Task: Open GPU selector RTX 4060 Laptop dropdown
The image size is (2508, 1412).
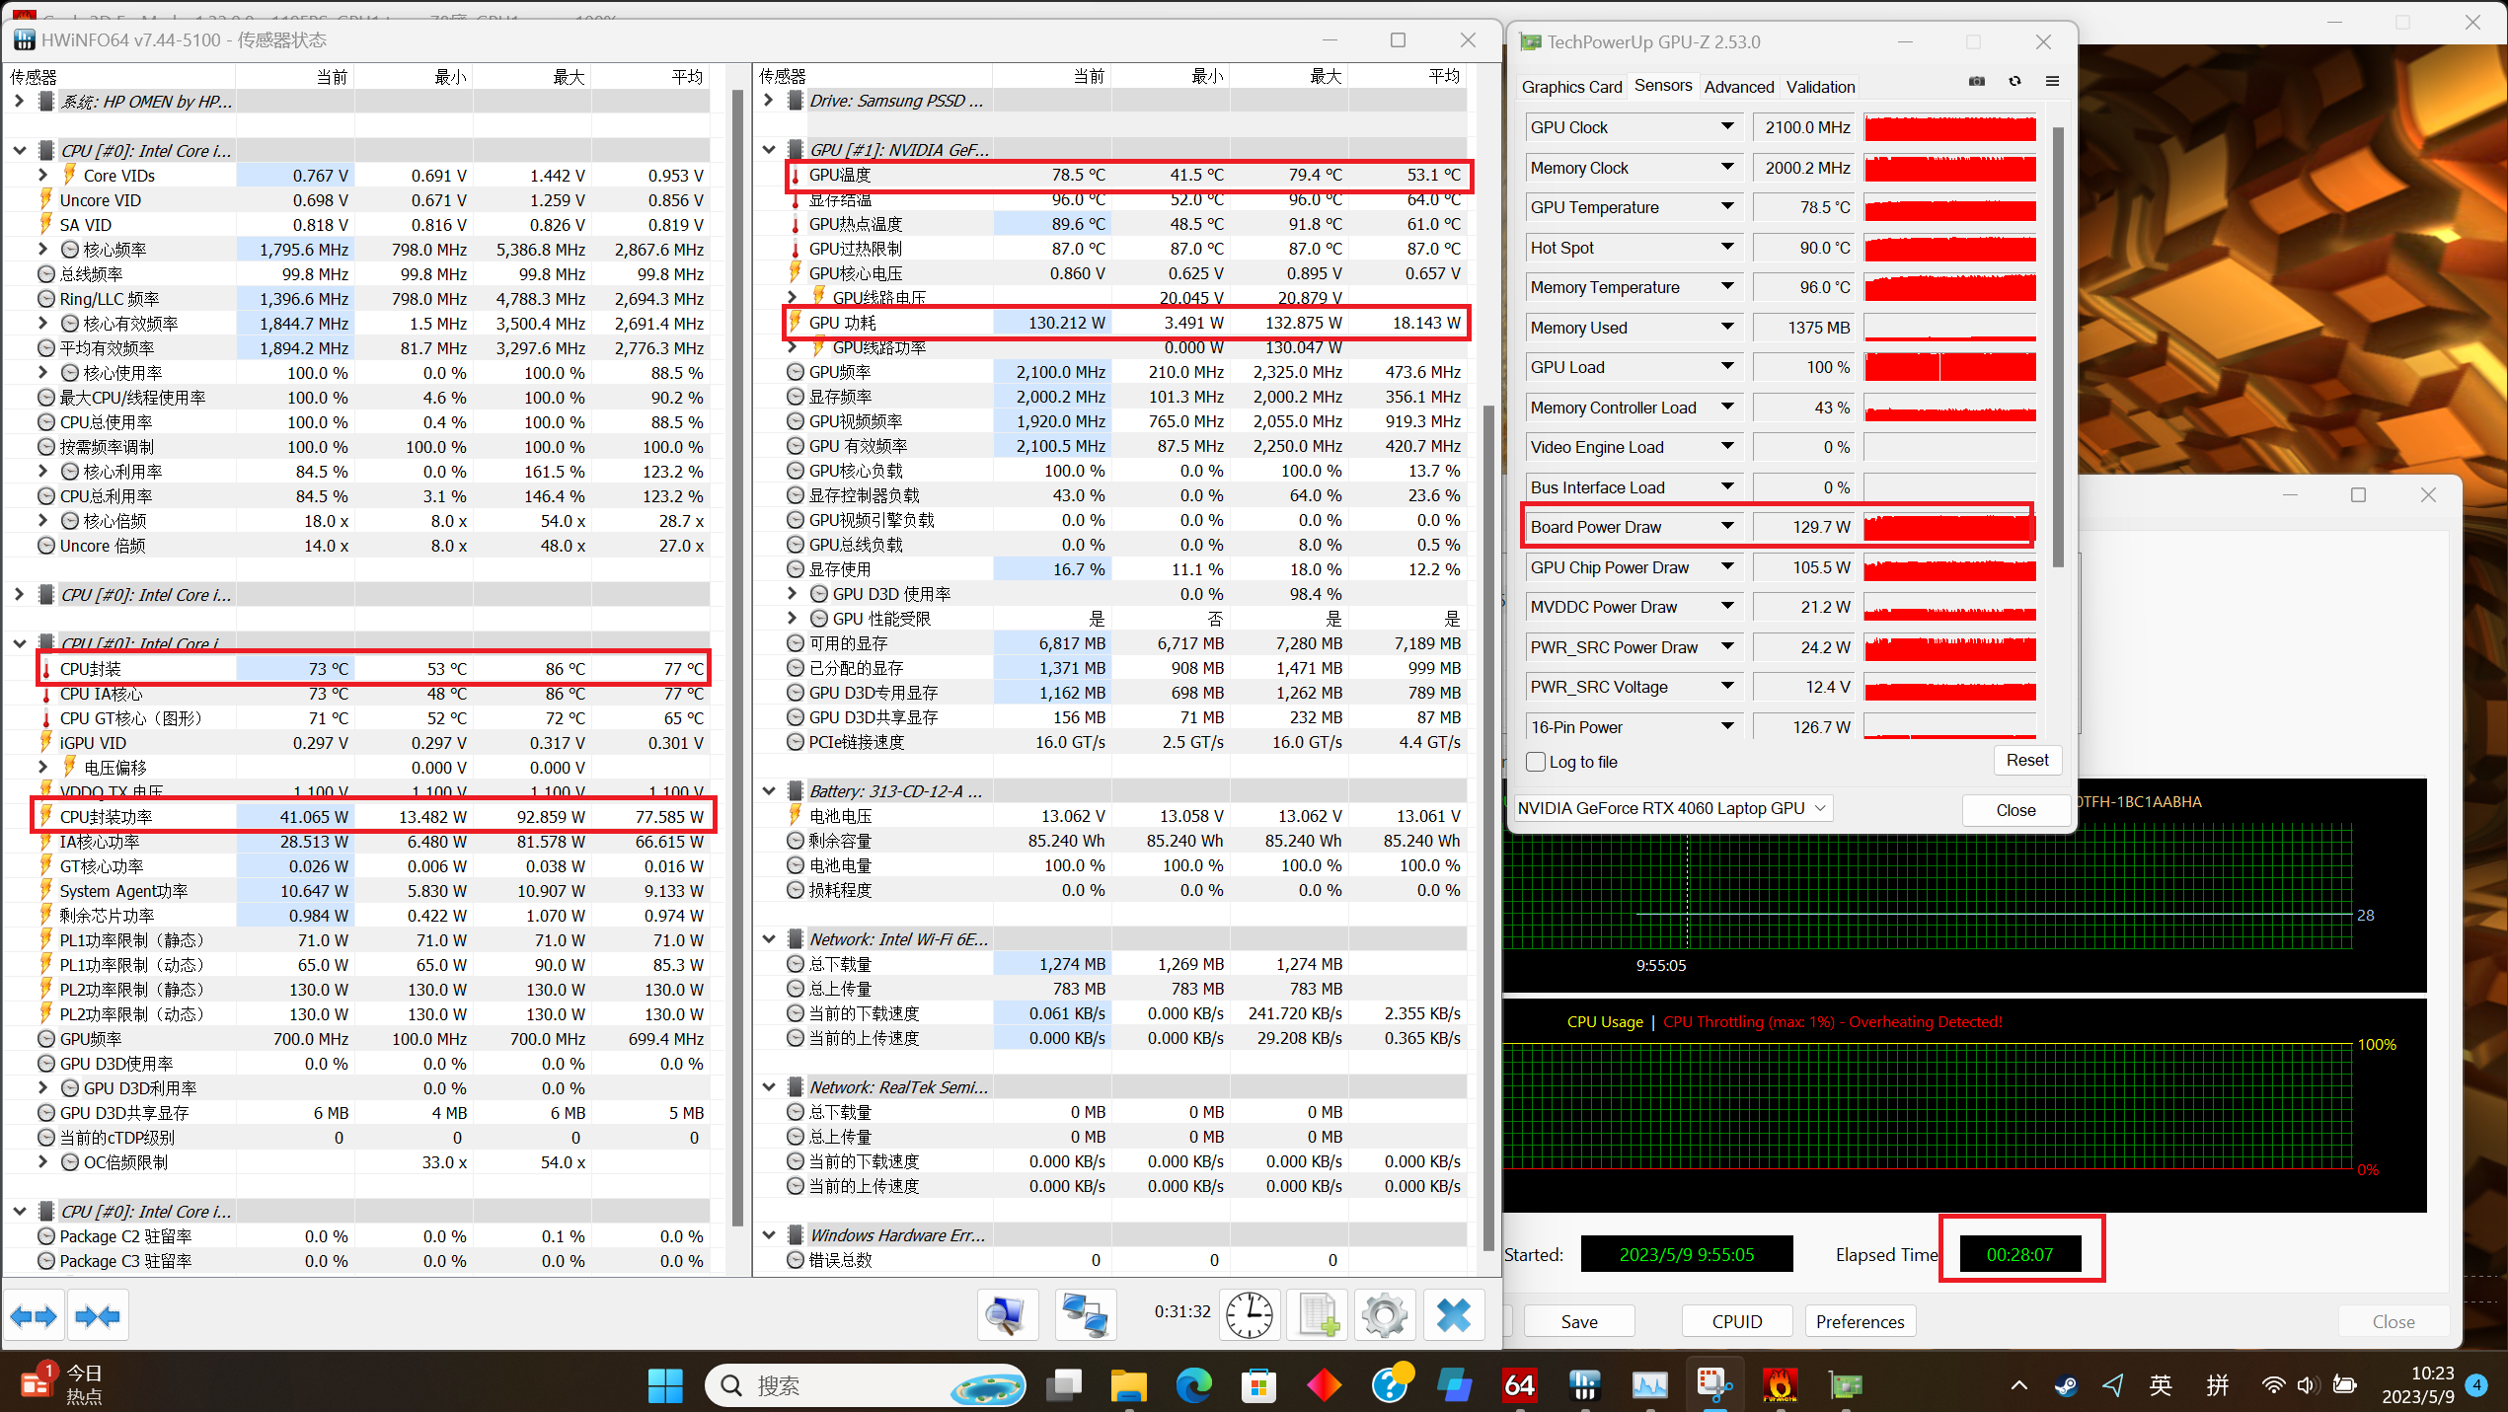Action: pos(1674,808)
